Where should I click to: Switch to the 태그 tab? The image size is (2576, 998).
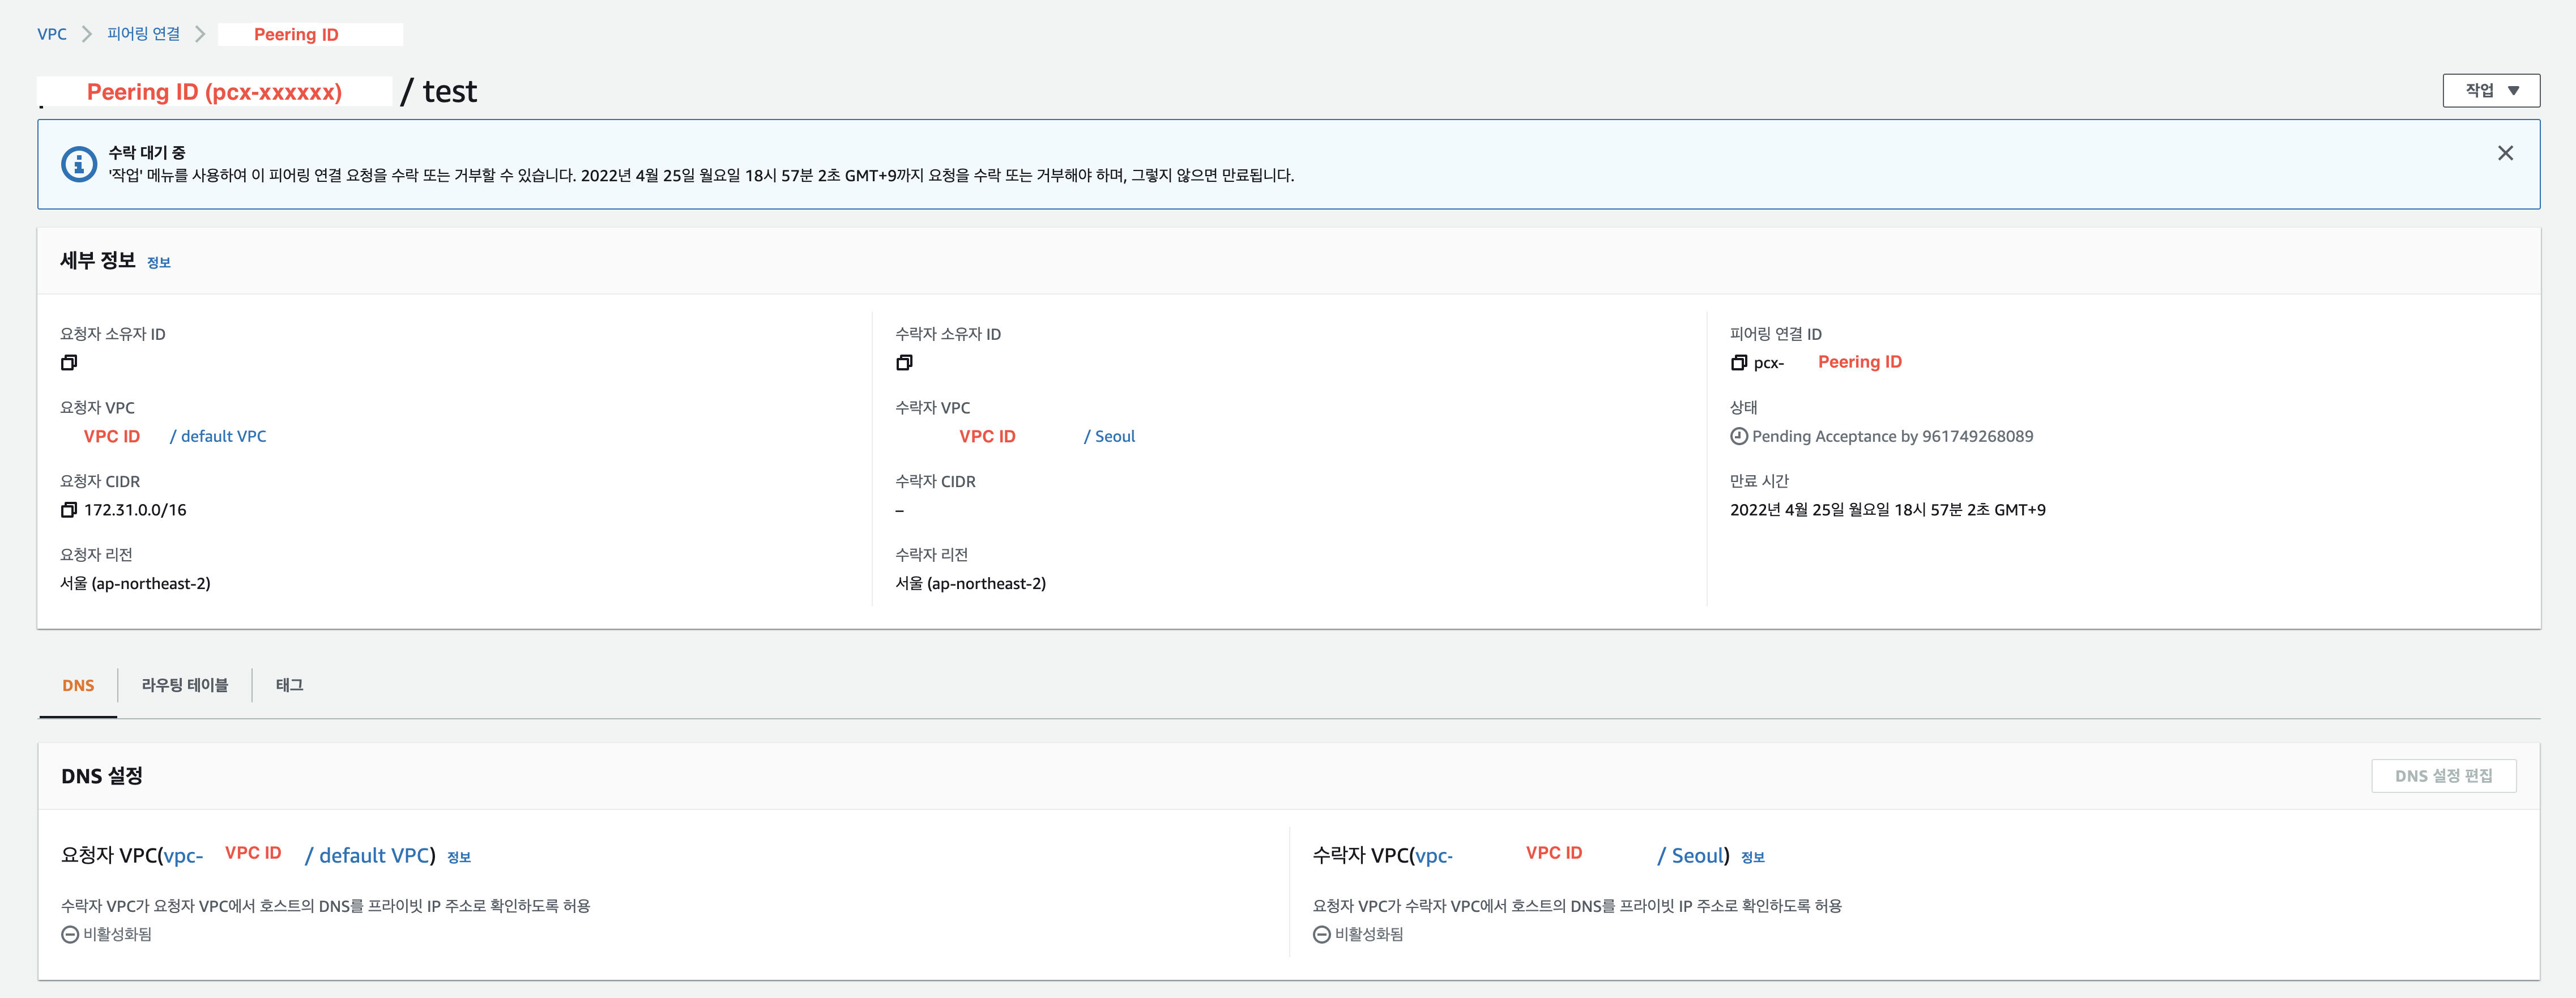(289, 685)
